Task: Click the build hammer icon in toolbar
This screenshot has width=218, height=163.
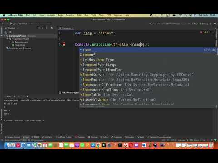Action: tap(151, 24)
